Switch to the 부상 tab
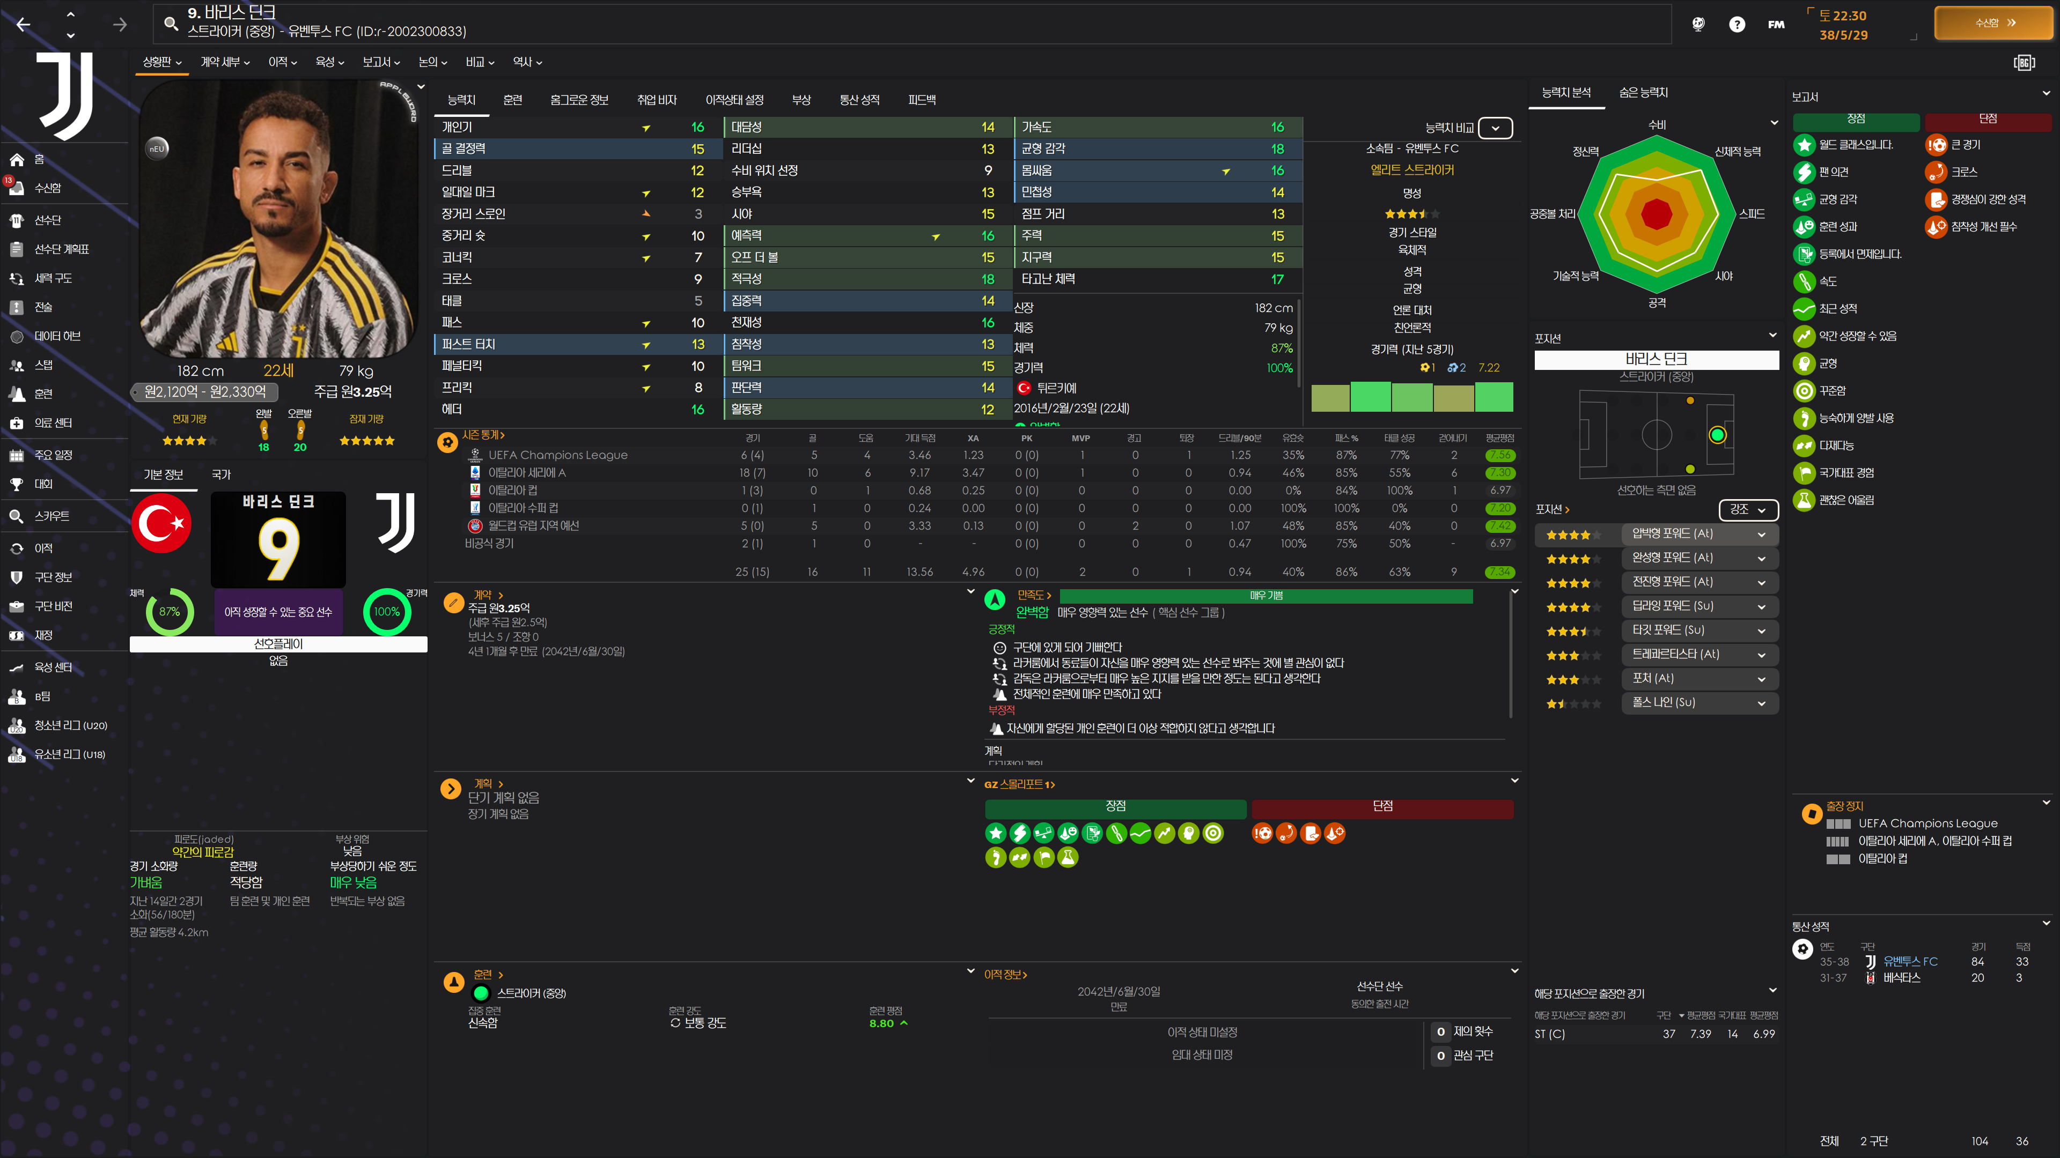This screenshot has width=2060, height=1158. coord(801,100)
